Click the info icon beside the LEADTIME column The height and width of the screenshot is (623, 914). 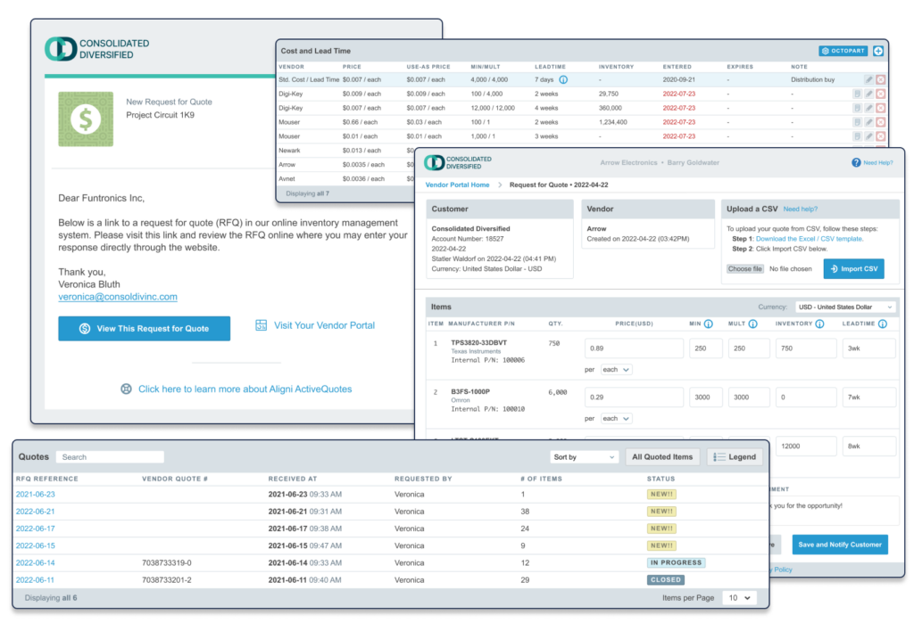pyautogui.click(x=883, y=324)
